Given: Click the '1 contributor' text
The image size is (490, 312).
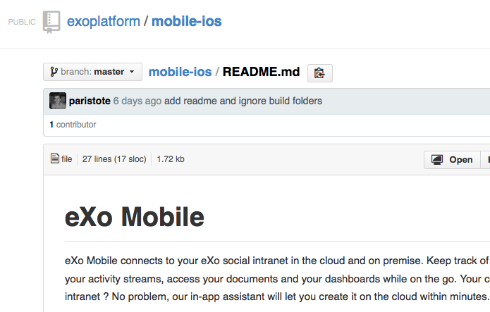Looking at the screenshot, I should tap(73, 125).
